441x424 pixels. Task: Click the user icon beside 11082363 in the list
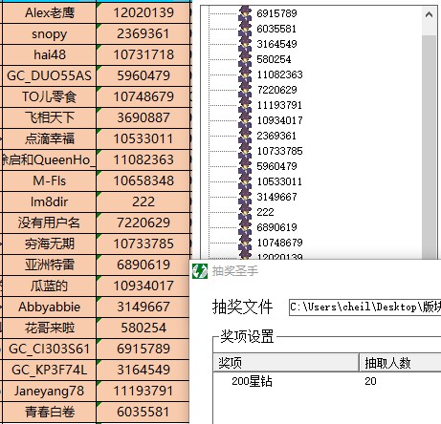245,74
